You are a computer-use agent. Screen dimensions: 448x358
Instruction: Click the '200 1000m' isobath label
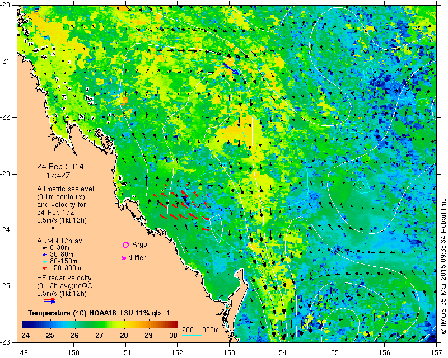[200, 330]
